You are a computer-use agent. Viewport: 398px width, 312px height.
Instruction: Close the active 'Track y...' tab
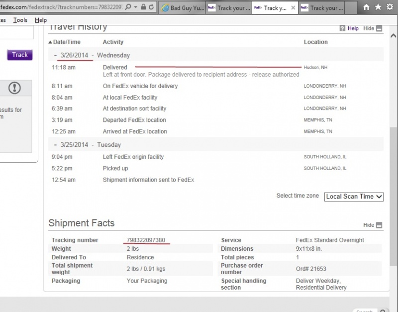coord(293,8)
